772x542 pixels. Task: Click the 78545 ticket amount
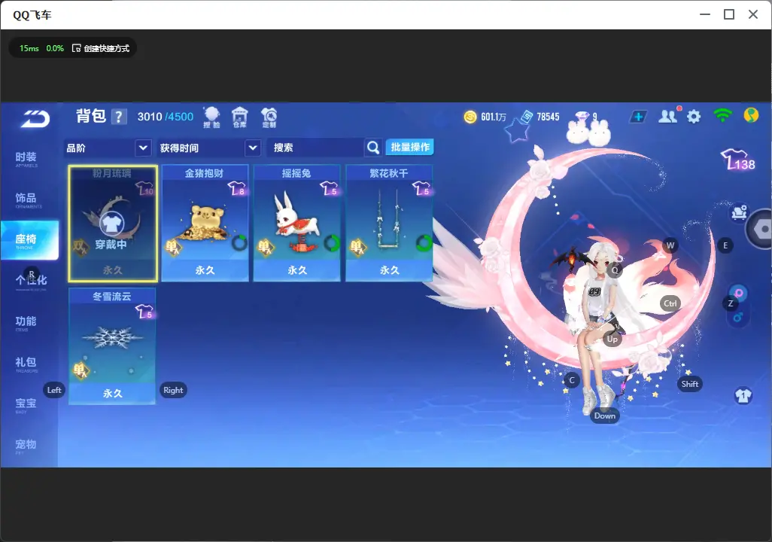(x=548, y=117)
